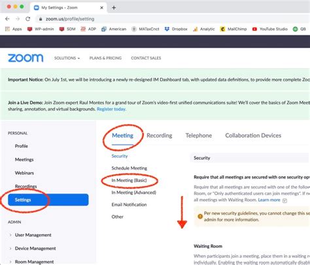Click the address bar URL field
Viewport: 310px width, 265px height.
[x=172, y=19]
